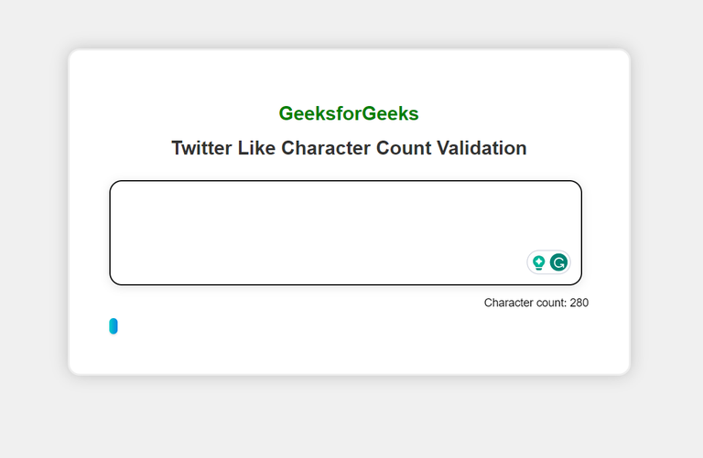Click the GeeksforGeeks green heading

click(x=349, y=113)
